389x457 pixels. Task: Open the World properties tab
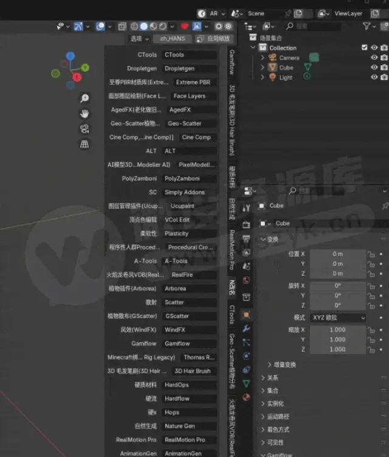tap(246, 281)
